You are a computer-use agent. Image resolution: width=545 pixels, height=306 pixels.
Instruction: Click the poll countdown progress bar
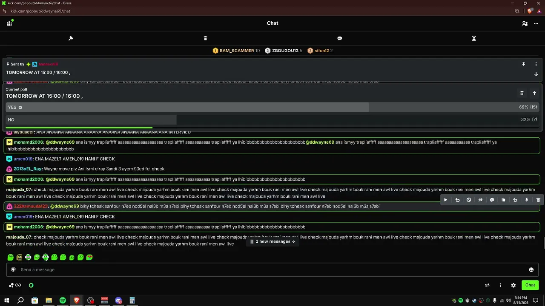coord(272,127)
